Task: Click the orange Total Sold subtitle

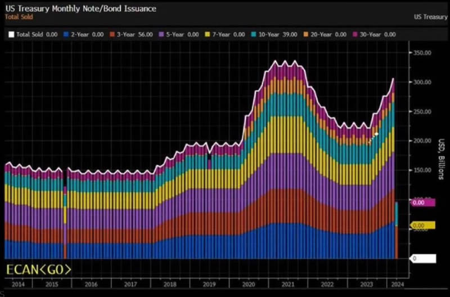Action: [x=19, y=17]
